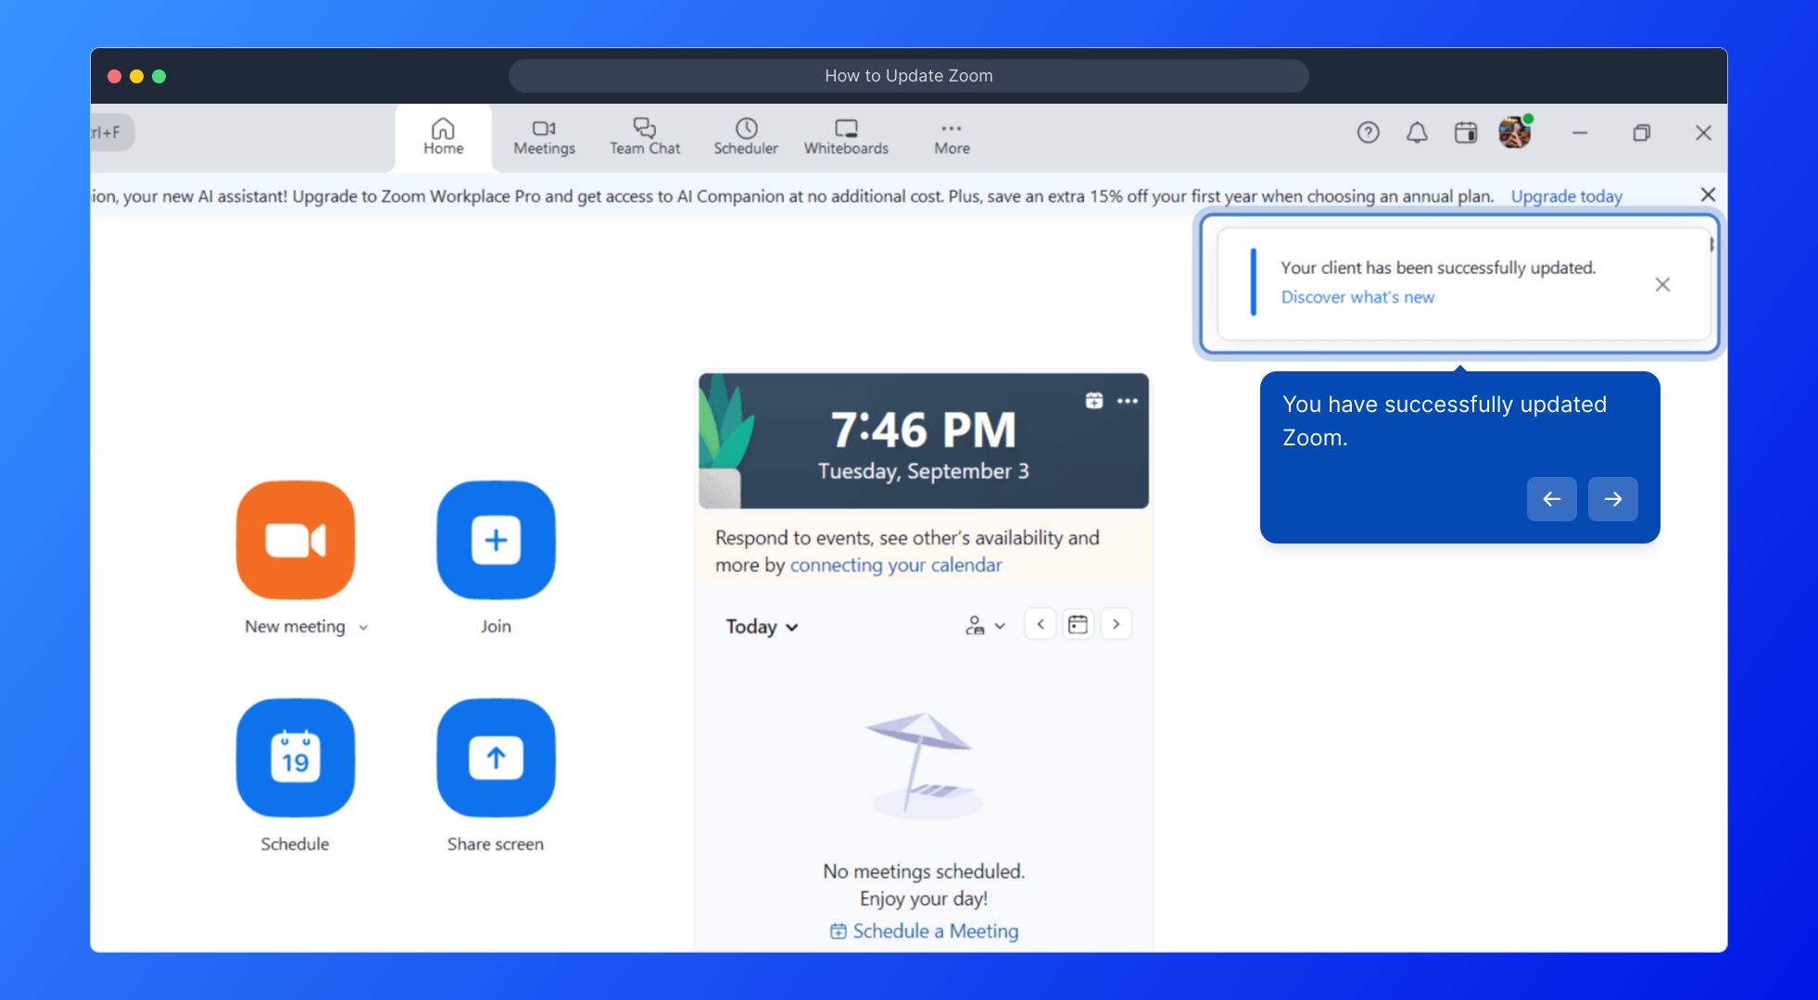Image resolution: width=1818 pixels, height=1000 pixels.
Task: Open the More menu
Action: tap(952, 137)
